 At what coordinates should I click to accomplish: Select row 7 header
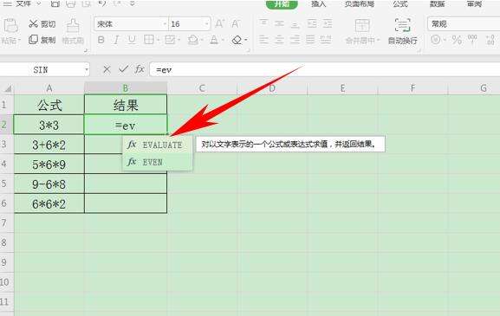[x=6, y=223]
